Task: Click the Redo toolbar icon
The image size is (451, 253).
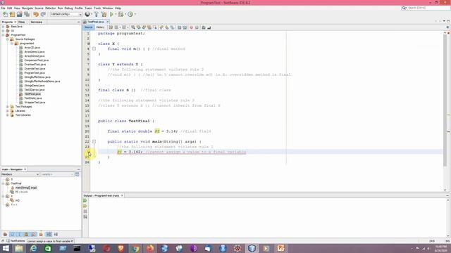Action: [43, 14]
